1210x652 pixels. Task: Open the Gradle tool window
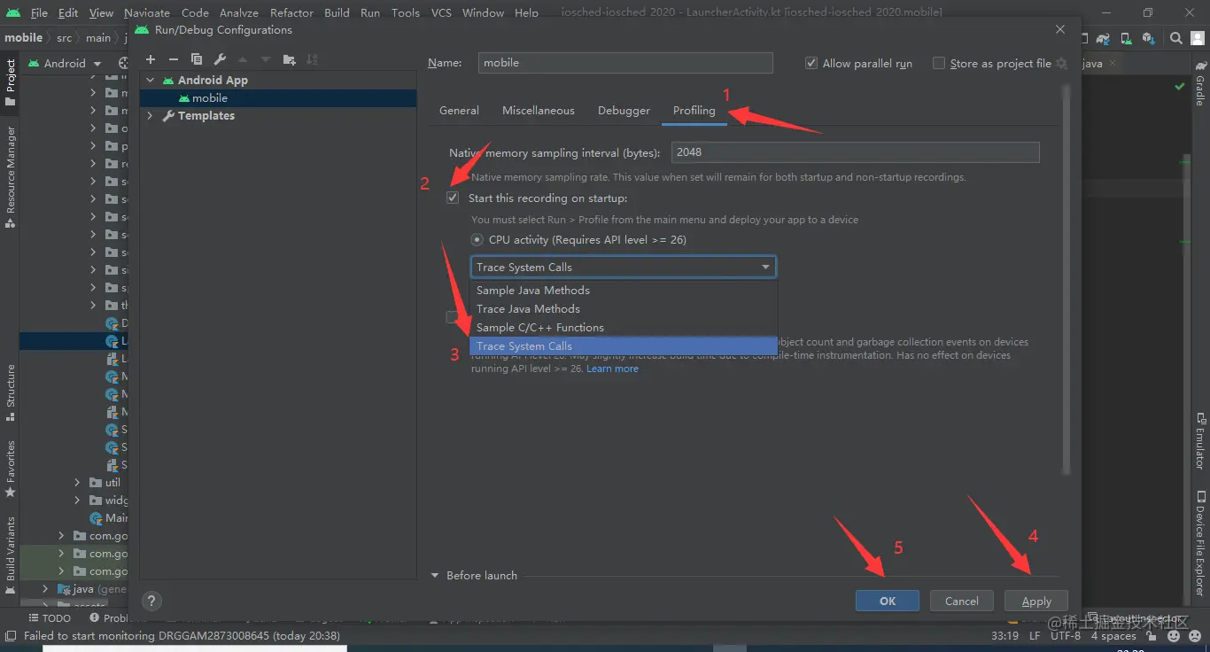[x=1200, y=84]
